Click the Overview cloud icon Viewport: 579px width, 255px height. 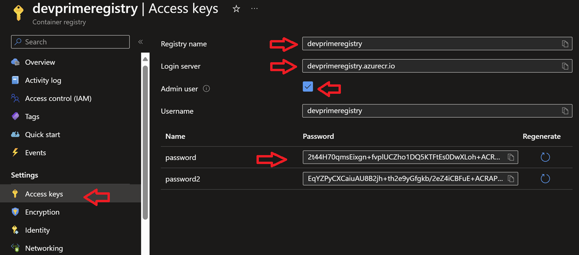pyautogui.click(x=16, y=62)
